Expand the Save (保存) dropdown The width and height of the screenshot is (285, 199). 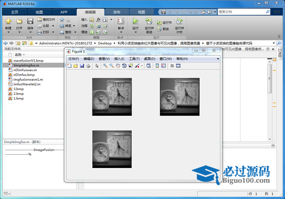pyautogui.click(x=30, y=32)
